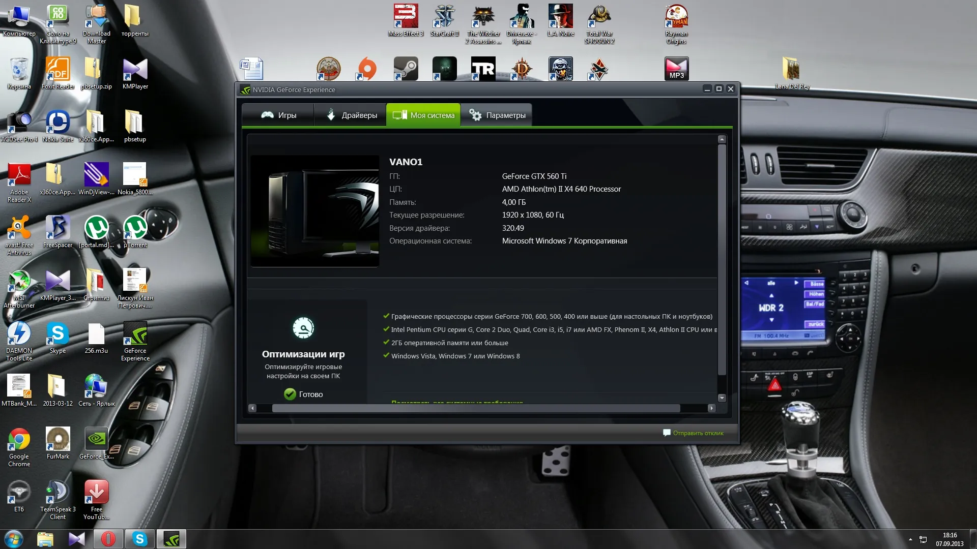Click the NVIDIA taskbar button
This screenshot has height=549, width=977.
point(171,539)
